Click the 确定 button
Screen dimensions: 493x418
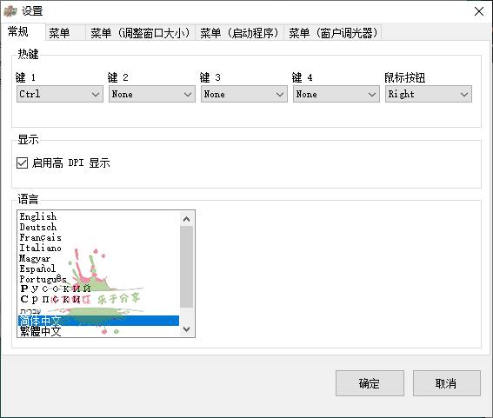[370, 383]
